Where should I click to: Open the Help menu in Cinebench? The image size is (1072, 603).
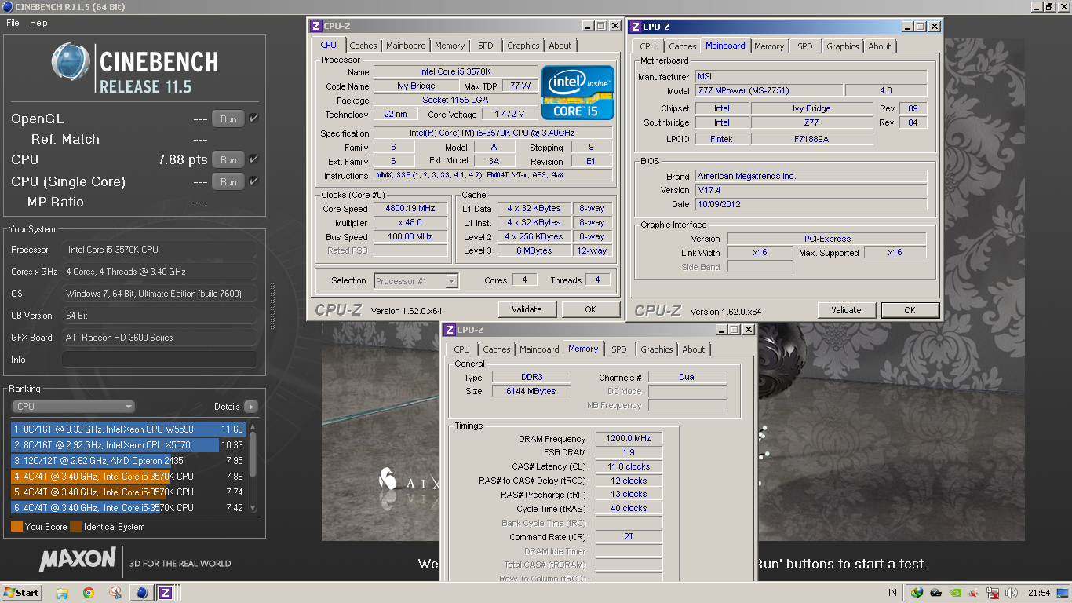tap(38, 23)
